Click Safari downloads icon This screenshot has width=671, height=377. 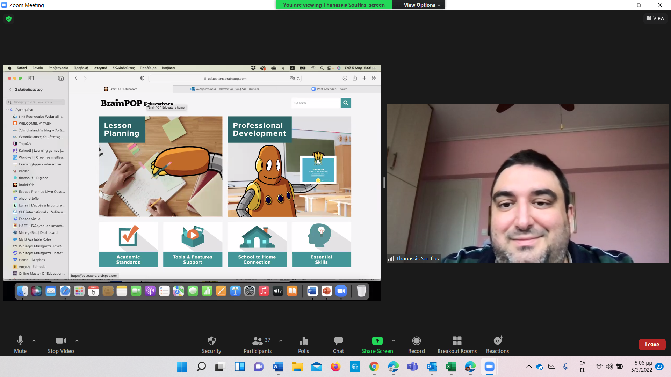[x=345, y=78]
